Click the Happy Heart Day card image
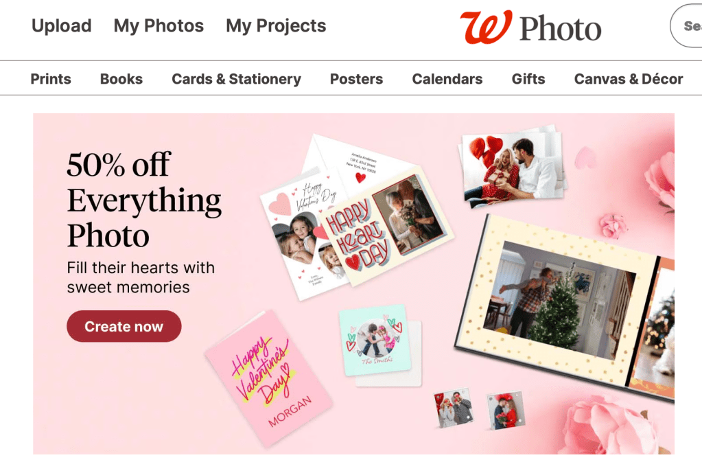The height and width of the screenshot is (473, 702). point(386,226)
